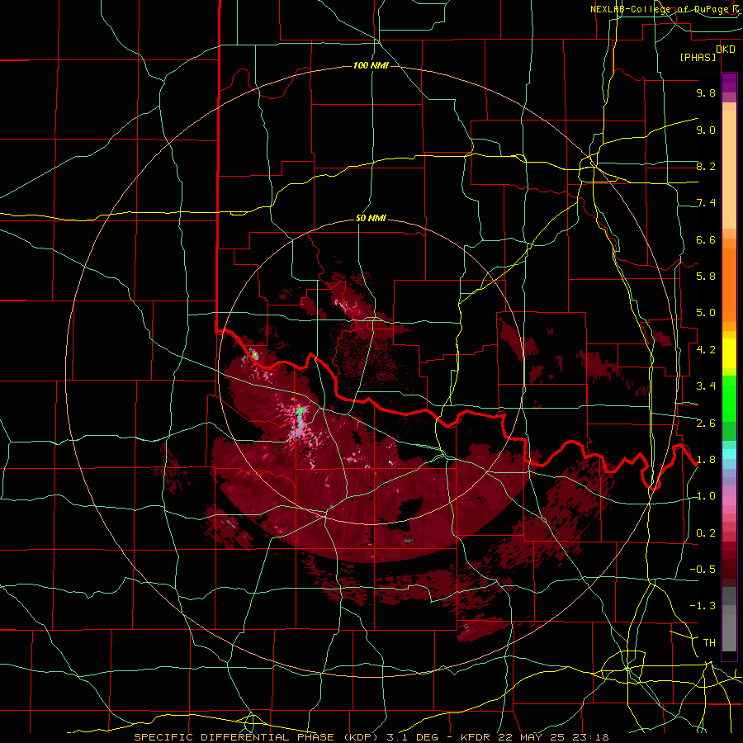Click the green-cored high KDP storm cell
Image resolution: width=743 pixels, height=743 pixels.
tap(300, 411)
